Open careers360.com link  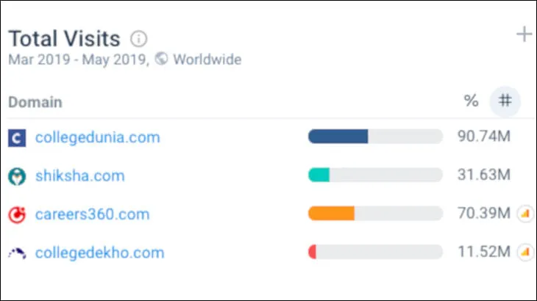pyautogui.click(x=92, y=214)
